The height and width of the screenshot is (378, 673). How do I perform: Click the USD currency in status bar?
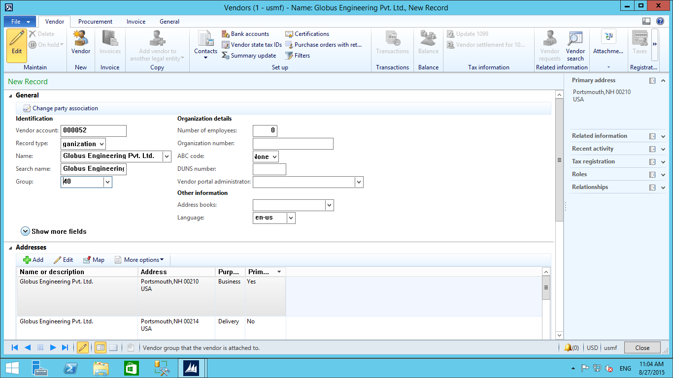pos(592,348)
